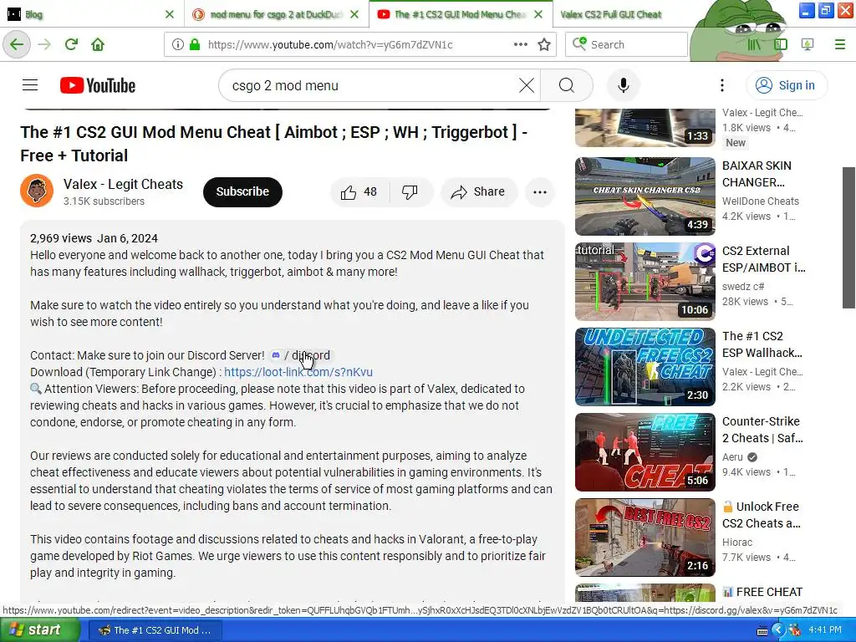Clear the YouTube search box with X
Viewport: 856px width, 642px height.
527,85
